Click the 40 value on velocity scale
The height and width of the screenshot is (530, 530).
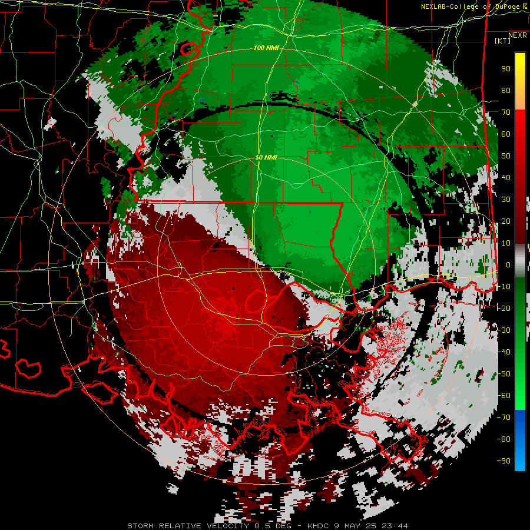coord(506,177)
